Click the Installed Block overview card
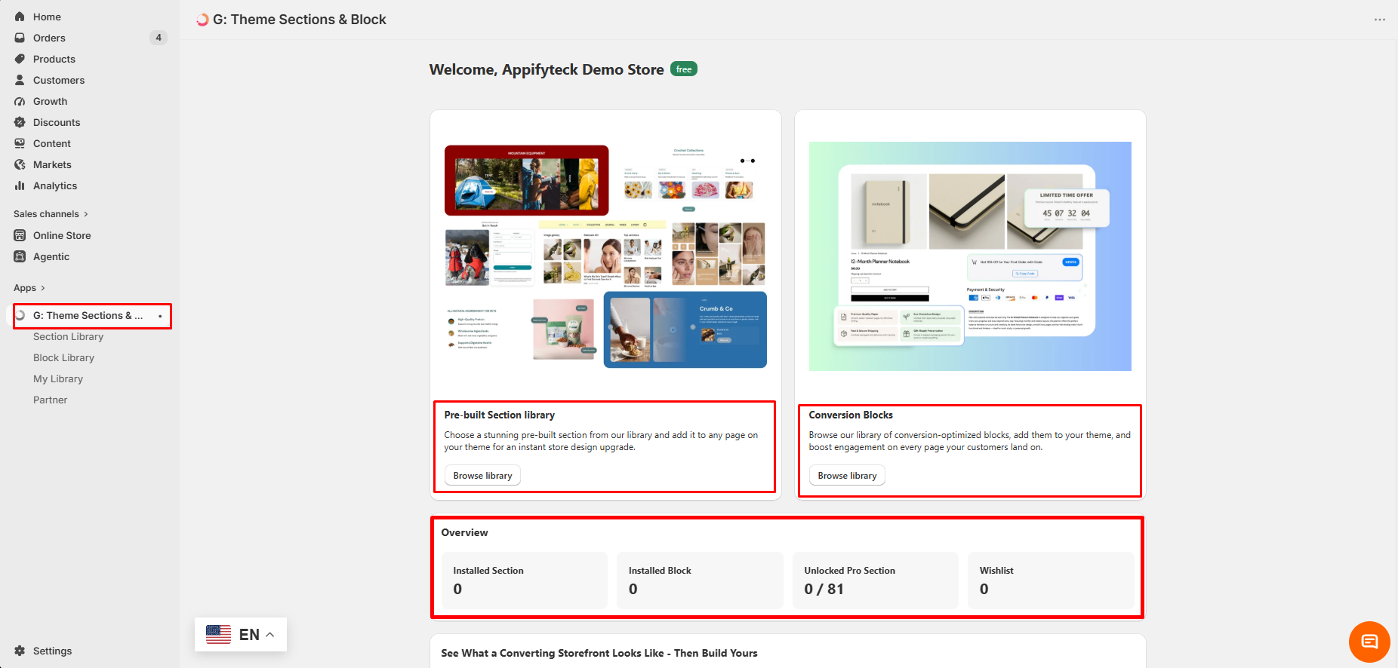 pyautogui.click(x=700, y=581)
